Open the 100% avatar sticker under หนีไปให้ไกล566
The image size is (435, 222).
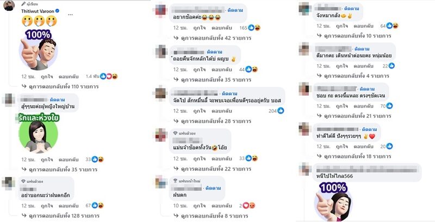coord(333,202)
